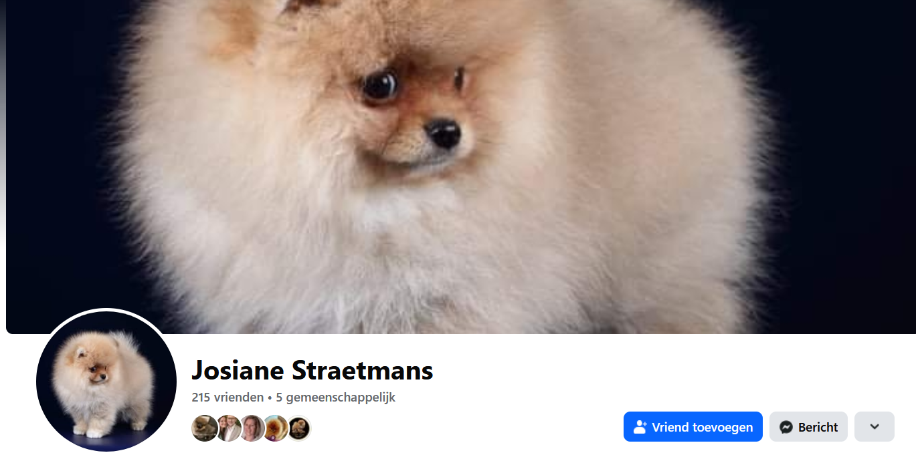Click the add-person icon on Vriend toevoegen
The width and height of the screenshot is (916, 459).
640,427
